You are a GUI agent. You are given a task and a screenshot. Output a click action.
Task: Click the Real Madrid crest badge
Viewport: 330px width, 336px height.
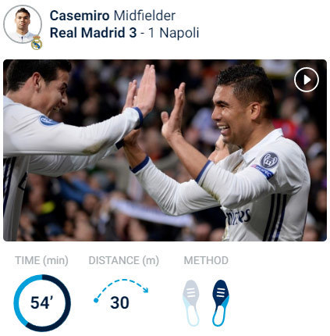37,43
